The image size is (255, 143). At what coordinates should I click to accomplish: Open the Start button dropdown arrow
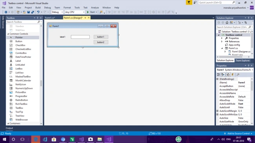pyautogui.click(x=96, y=12)
